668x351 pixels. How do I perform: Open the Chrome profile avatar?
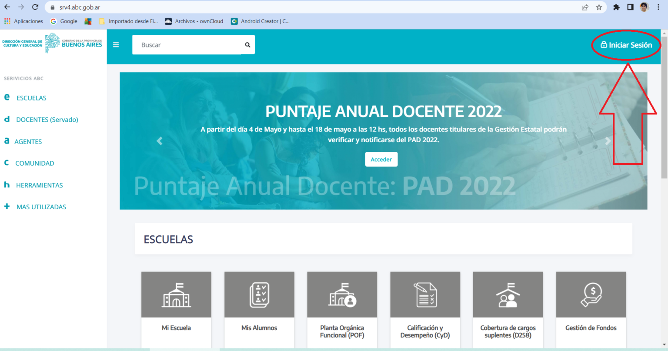point(644,7)
